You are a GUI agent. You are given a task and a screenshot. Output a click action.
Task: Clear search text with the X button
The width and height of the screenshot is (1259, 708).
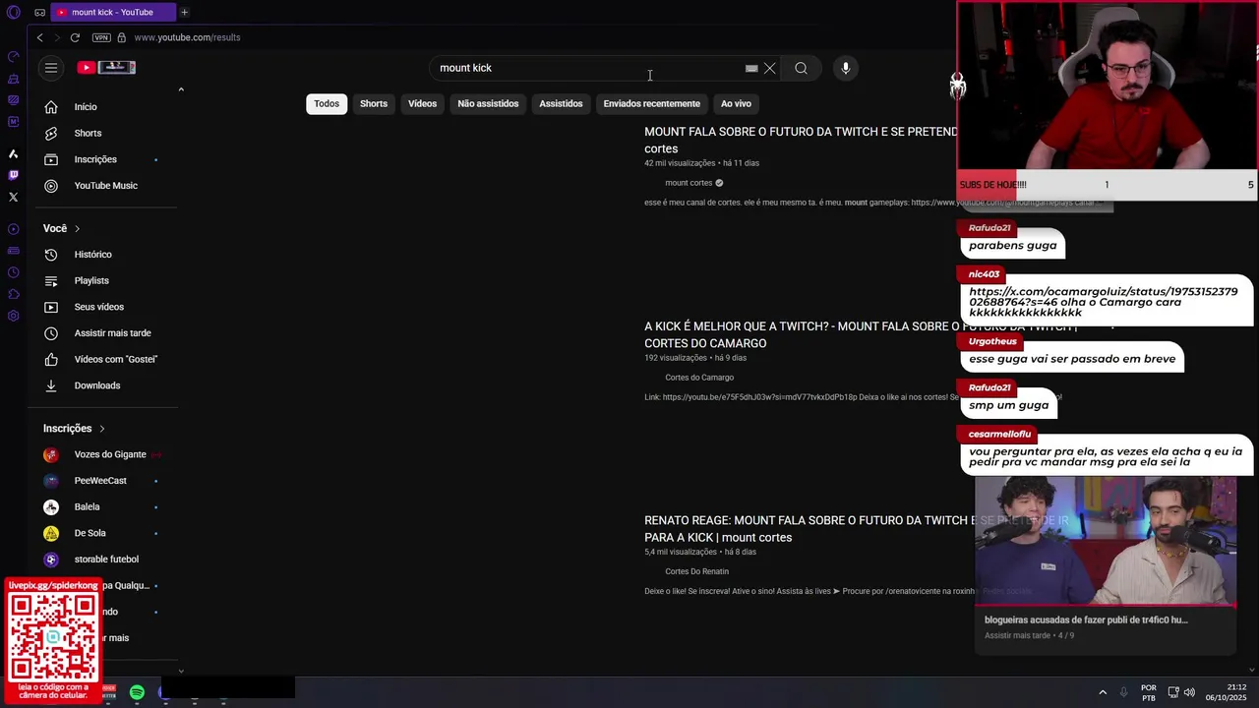tap(770, 68)
